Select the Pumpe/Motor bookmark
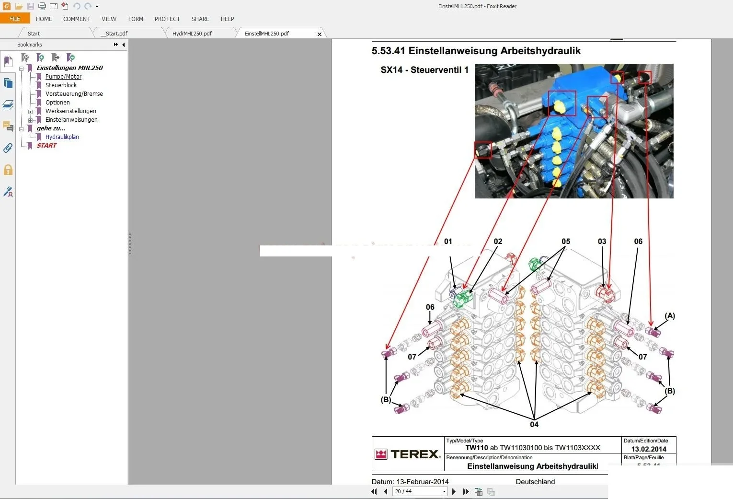 pyautogui.click(x=63, y=77)
